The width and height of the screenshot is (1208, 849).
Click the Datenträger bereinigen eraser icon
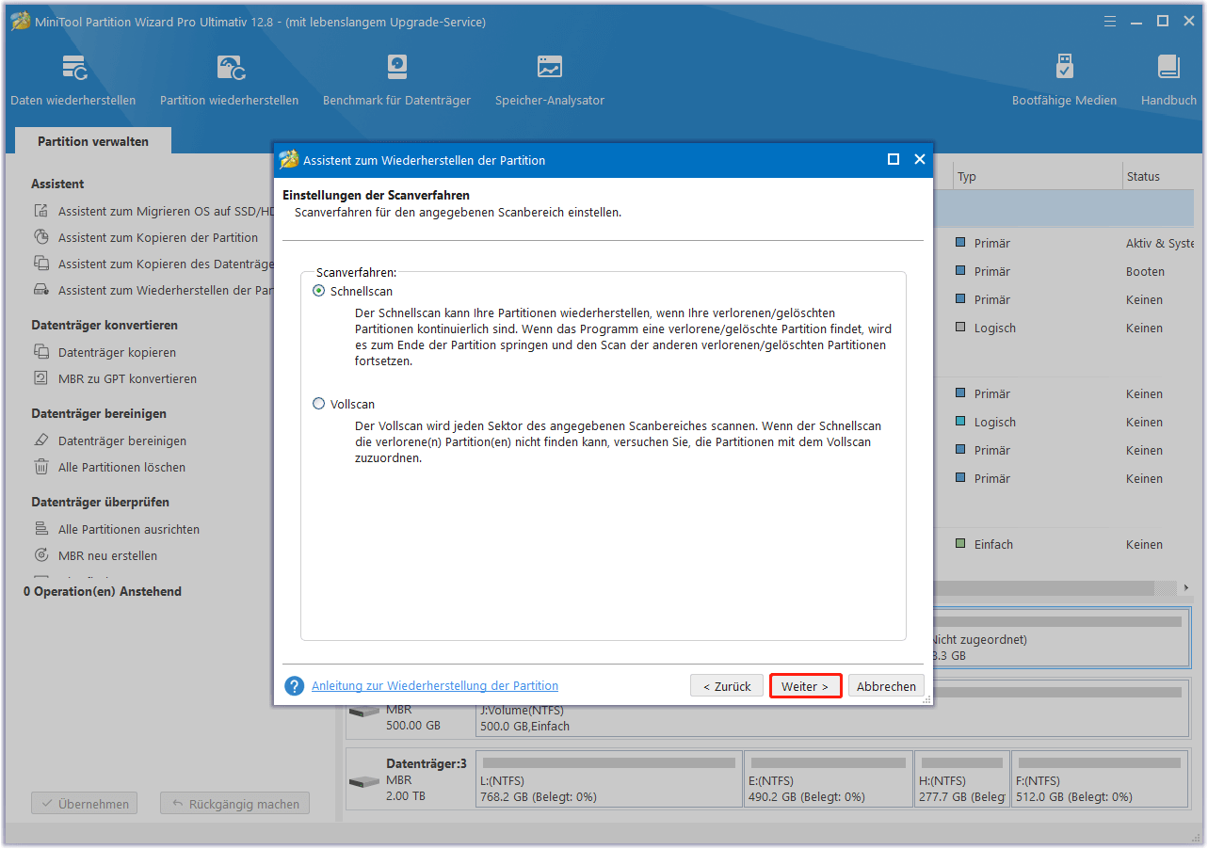click(41, 441)
